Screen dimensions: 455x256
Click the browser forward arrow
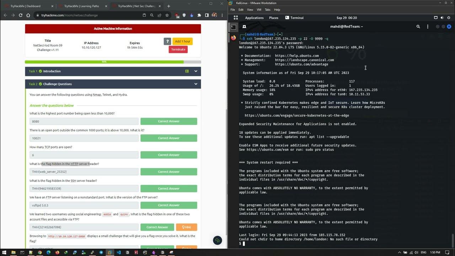point(13,15)
